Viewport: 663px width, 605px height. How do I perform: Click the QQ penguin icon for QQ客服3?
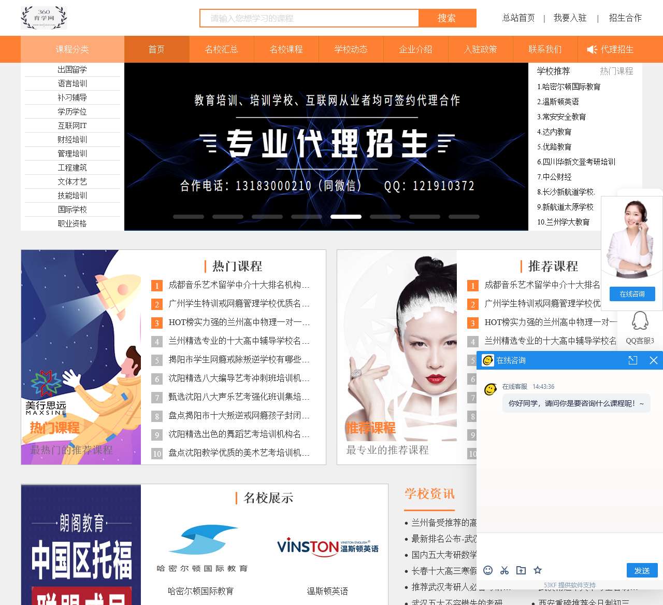click(640, 321)
